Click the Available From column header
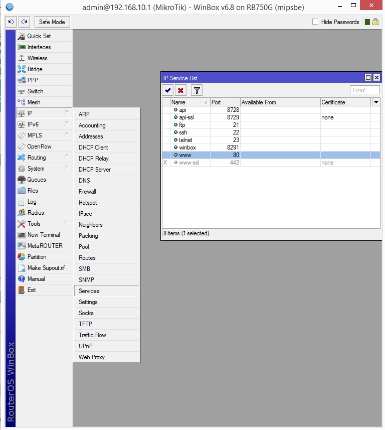 coord(280,102)
